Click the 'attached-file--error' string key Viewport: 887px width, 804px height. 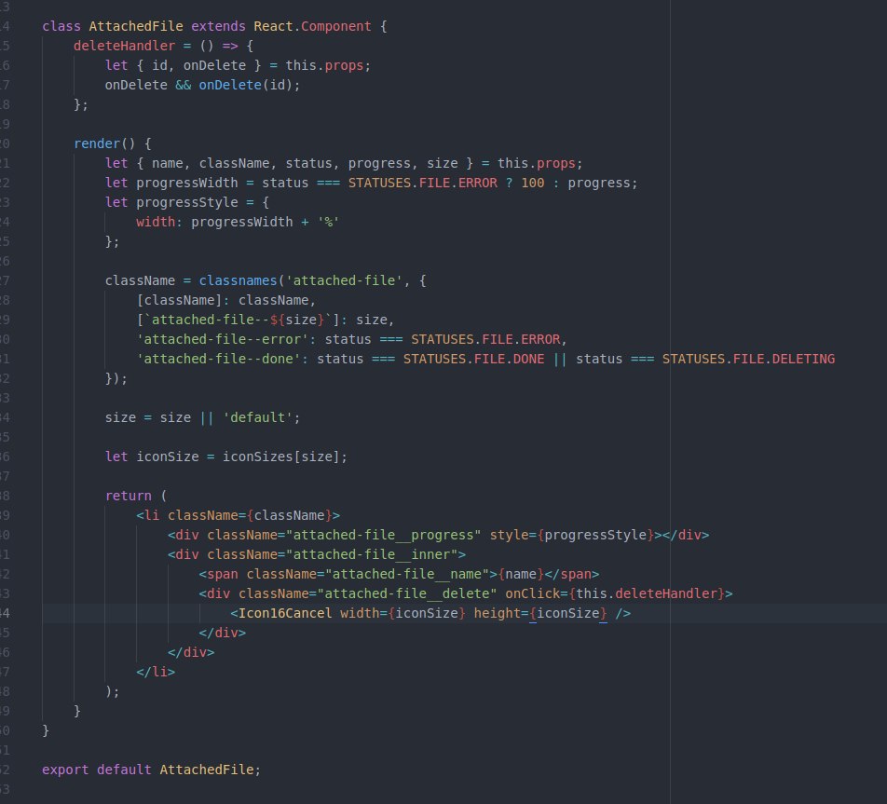(222, 339)
